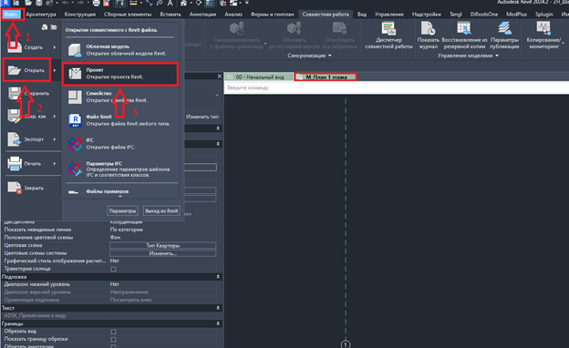Expand the Сохр. как submenu arrow
Screen dimensions: 569x348
(x=55, y=117)
